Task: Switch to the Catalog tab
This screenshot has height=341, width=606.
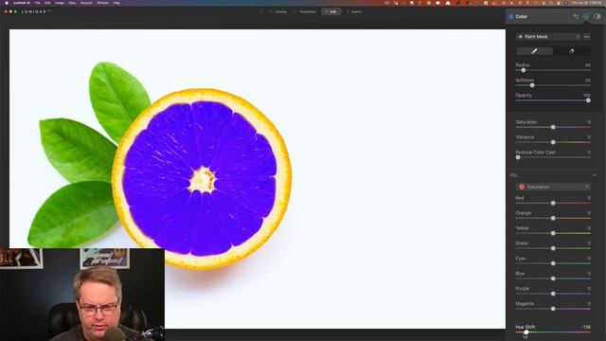Action: click(x=277, y=11)
